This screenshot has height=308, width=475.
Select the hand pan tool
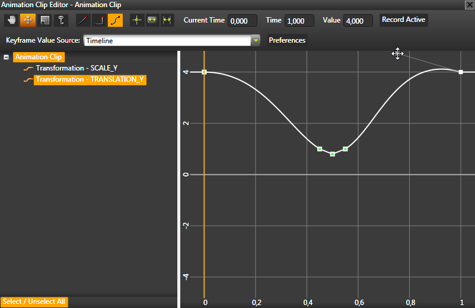pos(12,20)
